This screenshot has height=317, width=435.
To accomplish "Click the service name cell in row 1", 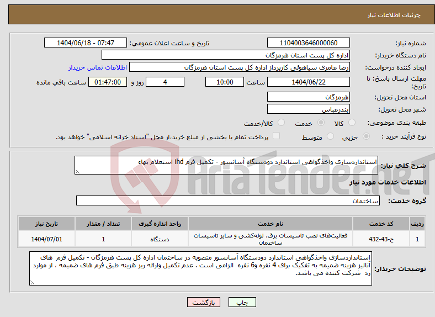I will pyautogui.click(x=270, y=239).
